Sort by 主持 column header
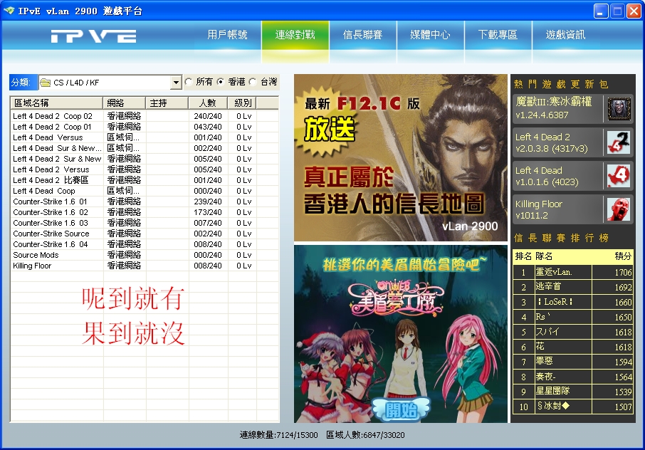Viewport: 645px width, 450px height. coord(167,103)
